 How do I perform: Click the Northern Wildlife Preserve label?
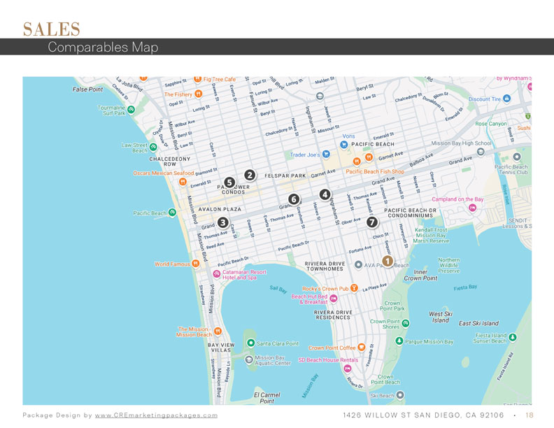448,265
